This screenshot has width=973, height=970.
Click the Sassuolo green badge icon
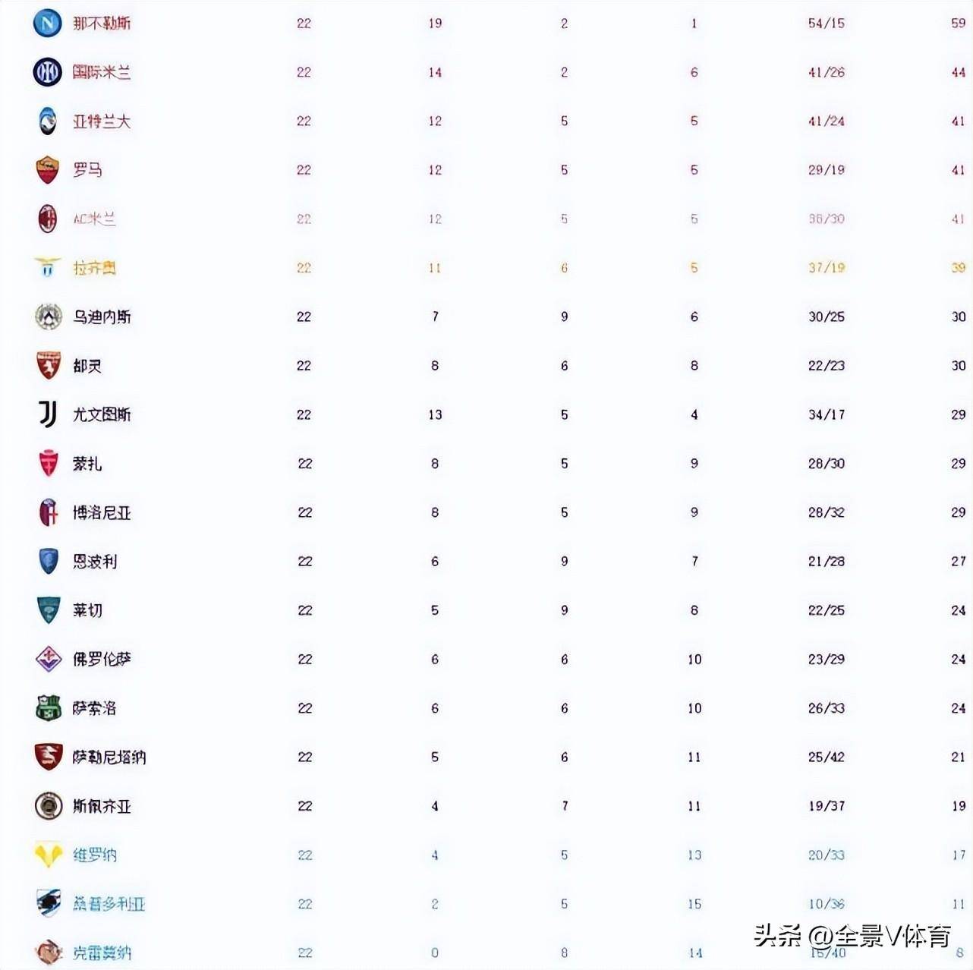[49, 707]
